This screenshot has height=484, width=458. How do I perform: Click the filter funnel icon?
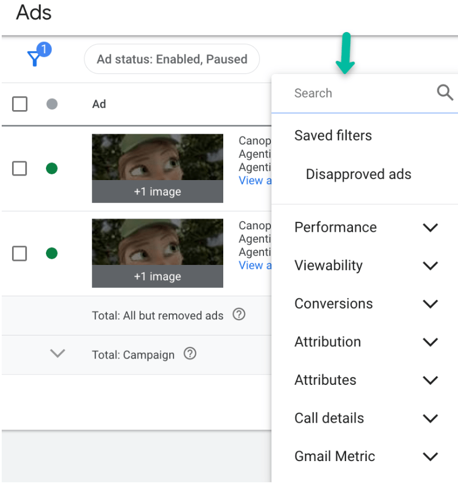(x=36, y=58)
